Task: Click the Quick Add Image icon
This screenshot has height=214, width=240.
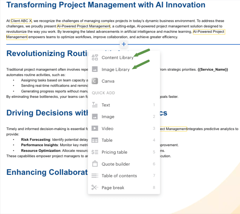Action: click(95, 117)
